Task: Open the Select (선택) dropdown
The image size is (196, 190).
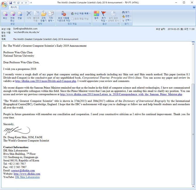Action: pyautogui.click(x=127, y=20)
